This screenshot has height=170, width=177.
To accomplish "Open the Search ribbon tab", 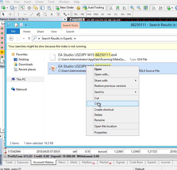I will 70,31.
